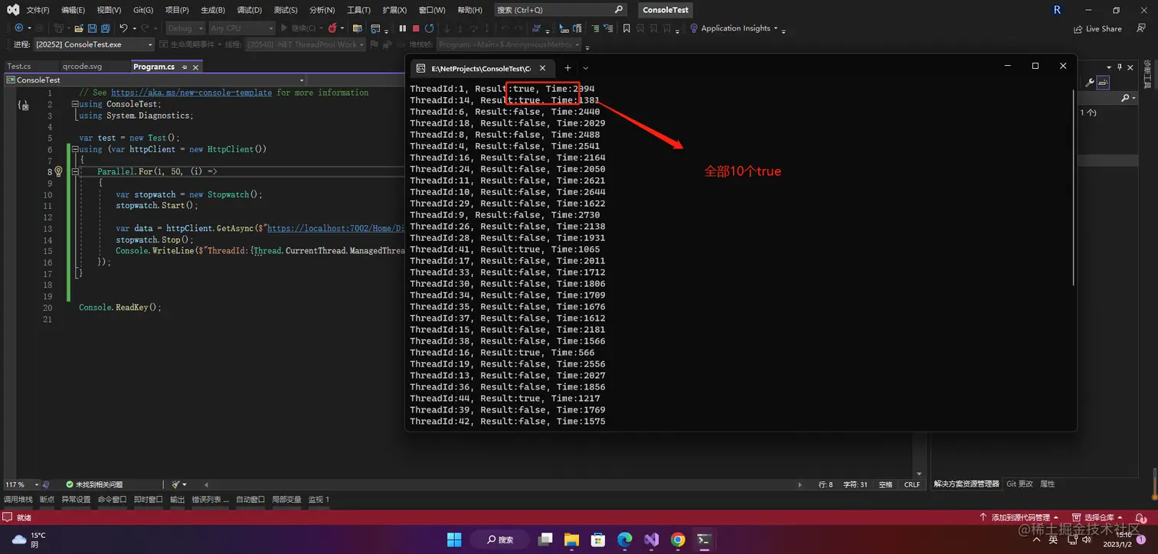1158x554 pixels.
Task: Click the Solution Explorer search field magnifier
Action: click(x=1125, y=98)
